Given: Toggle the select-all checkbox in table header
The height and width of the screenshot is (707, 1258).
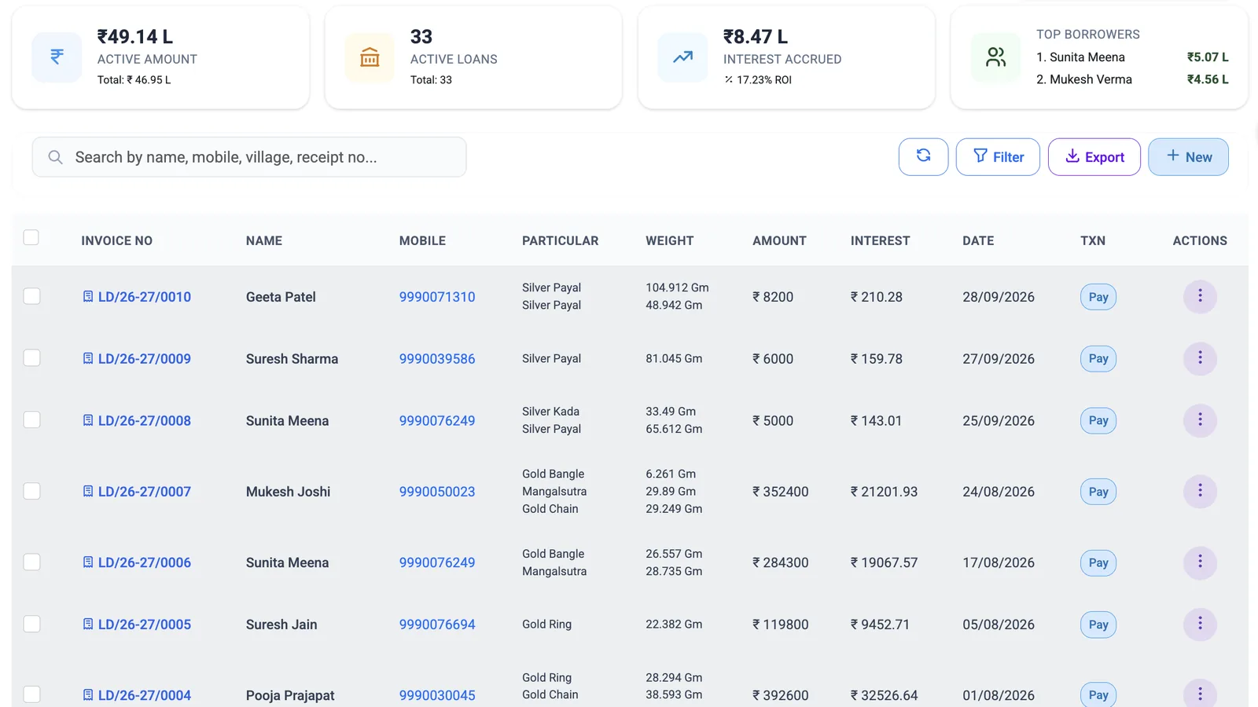Looking at the screenshot, I should tap(31, 237).
